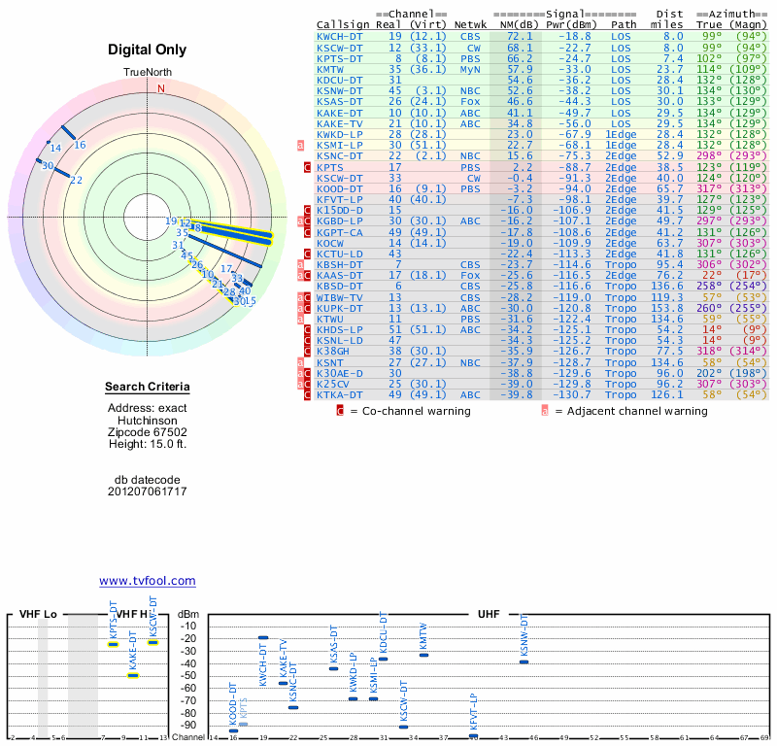Click channel 22 label on the radar plot
This screenshot has width=777, height=746.
coord(76,180)
